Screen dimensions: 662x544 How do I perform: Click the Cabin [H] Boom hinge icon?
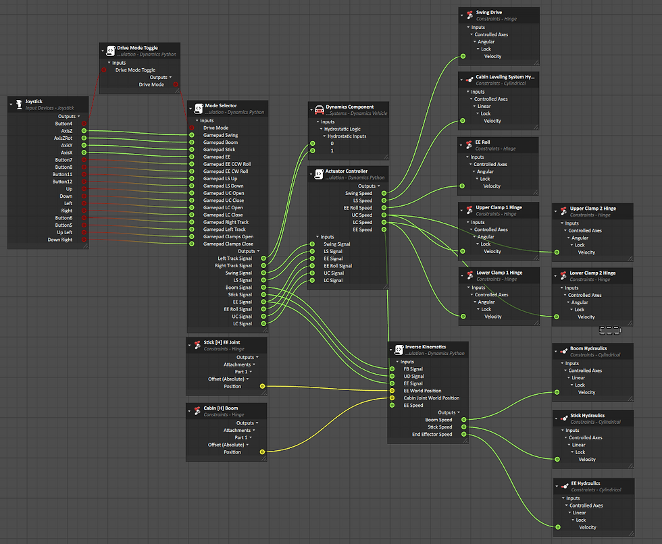tap(197, 411)
